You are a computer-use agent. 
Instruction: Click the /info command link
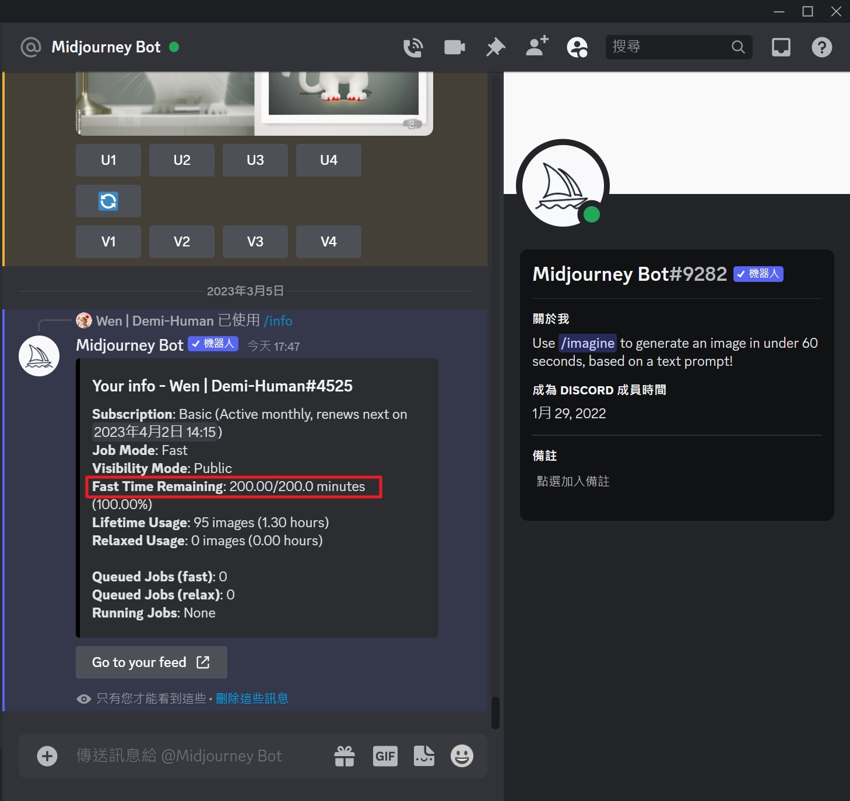click(278, 321)
